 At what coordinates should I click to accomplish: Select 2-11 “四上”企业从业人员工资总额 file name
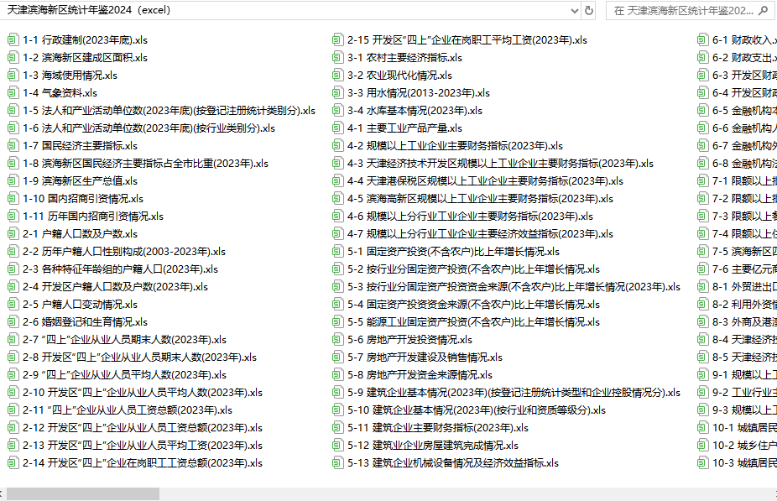pyautogui.click(x=128, y=410)
